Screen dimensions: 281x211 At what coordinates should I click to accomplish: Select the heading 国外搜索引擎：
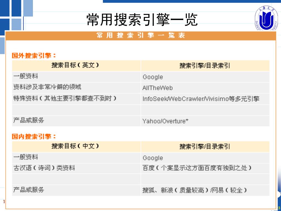[x=34, y=55]
